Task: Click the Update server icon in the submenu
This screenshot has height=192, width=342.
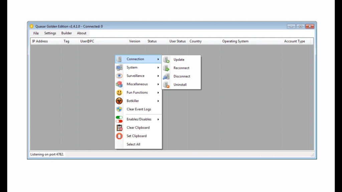Action: point(166,60)
